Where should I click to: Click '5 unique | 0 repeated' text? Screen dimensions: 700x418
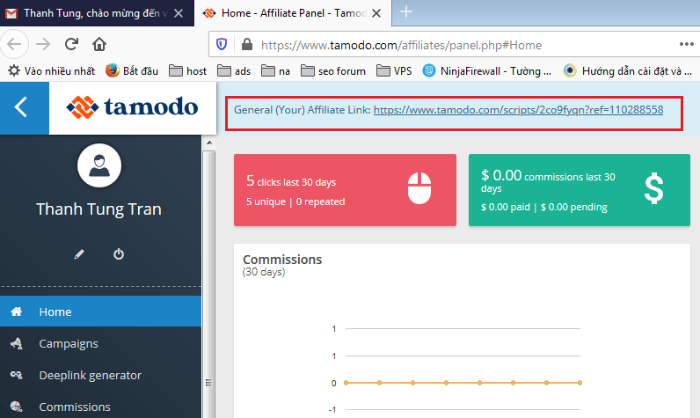(x=295, y=202)
